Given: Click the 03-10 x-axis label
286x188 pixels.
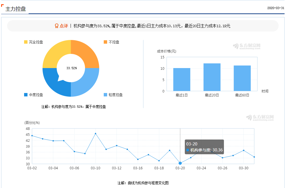Looking at the screenshot, I should coord(96,168).
